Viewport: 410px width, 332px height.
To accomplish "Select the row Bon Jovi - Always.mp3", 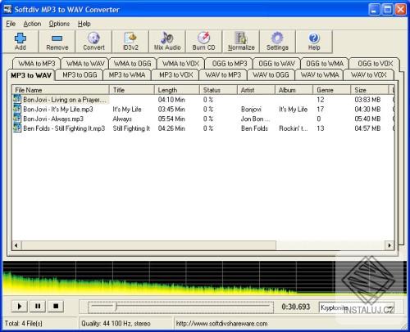I will tap(203, 119).
